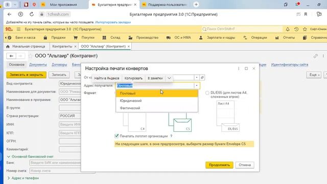Open the dialog's three-dot menu icon
The height and width of the screenshot is (184, 327).
point(239,68)
